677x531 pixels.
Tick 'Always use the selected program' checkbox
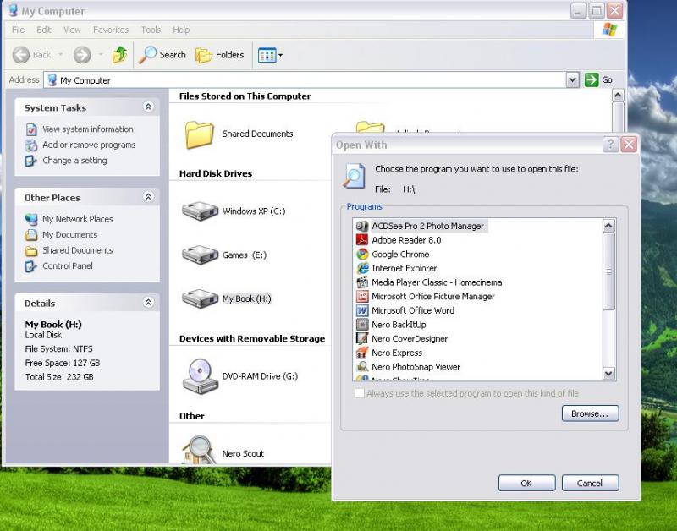[x=359, y=393]
